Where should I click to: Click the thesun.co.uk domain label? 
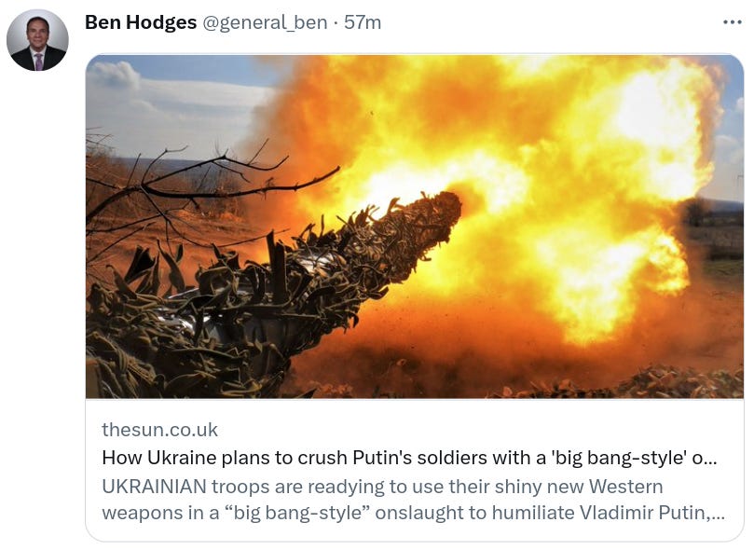pyautogui.click(x=159, y=430)
